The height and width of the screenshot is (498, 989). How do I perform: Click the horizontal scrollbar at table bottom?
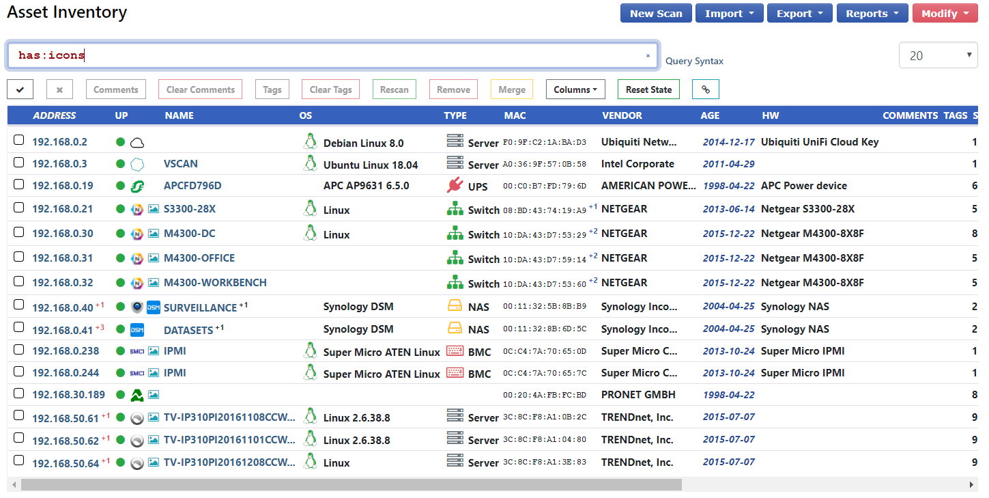click(x=351, y=484)
